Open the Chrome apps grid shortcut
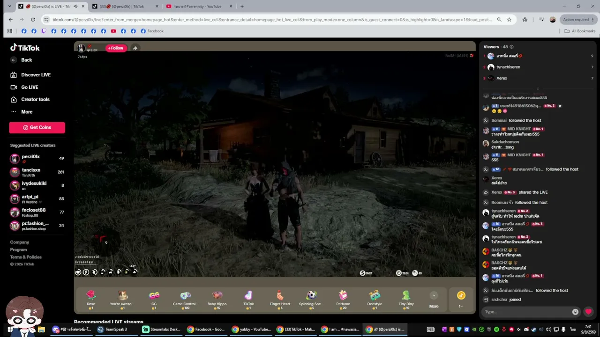Image resolution: width=600 pixels, height=337 pixels. pyautogui.click(x=9, y=31)
